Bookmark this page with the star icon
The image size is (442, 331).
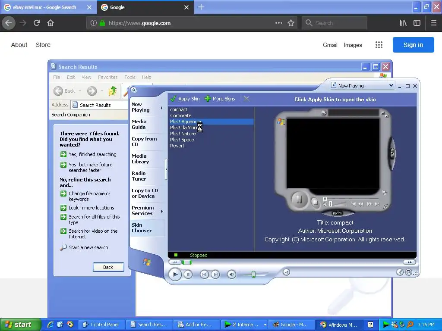[x=291, y=23]
